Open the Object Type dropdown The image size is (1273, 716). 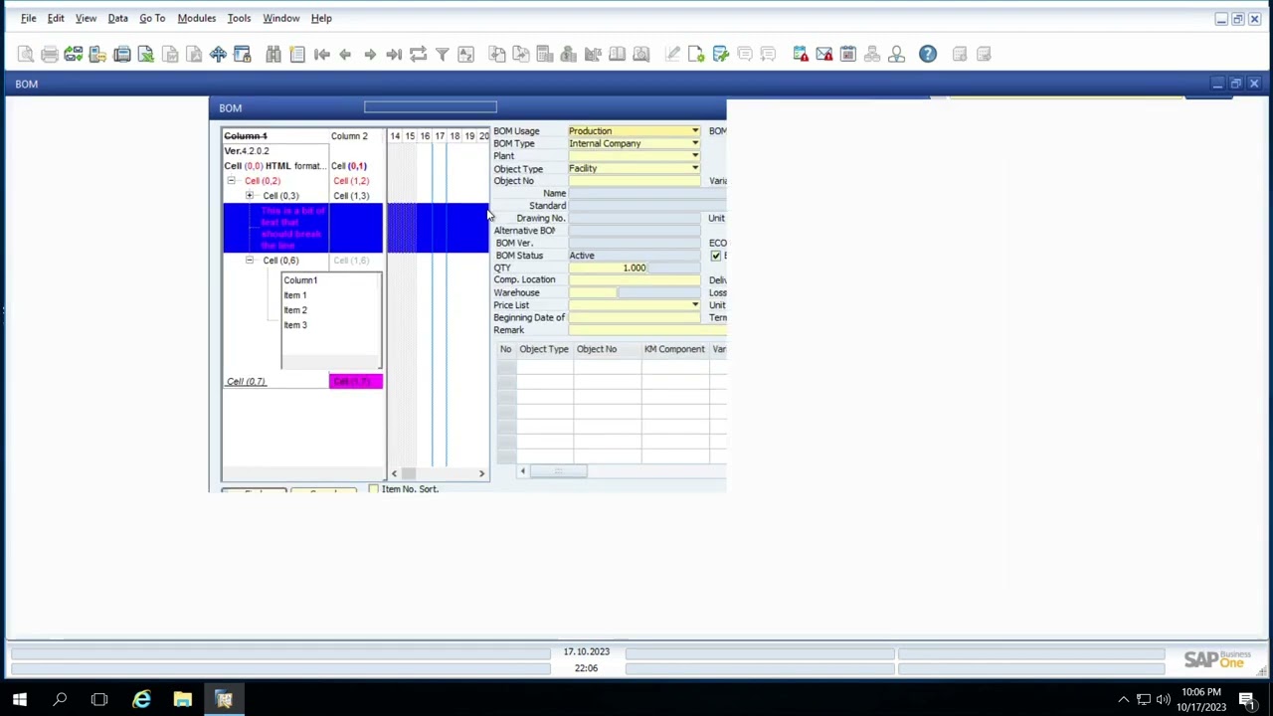coord(694,169)
